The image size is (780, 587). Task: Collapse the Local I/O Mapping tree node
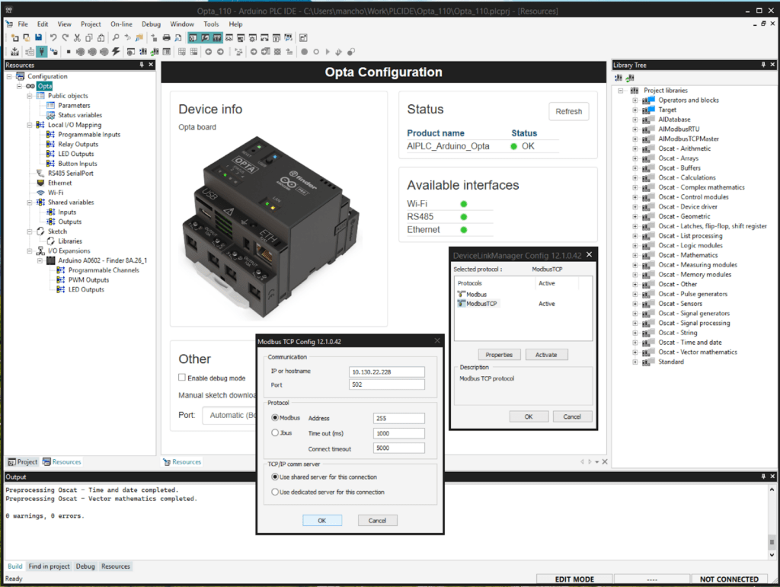point(30,125)
